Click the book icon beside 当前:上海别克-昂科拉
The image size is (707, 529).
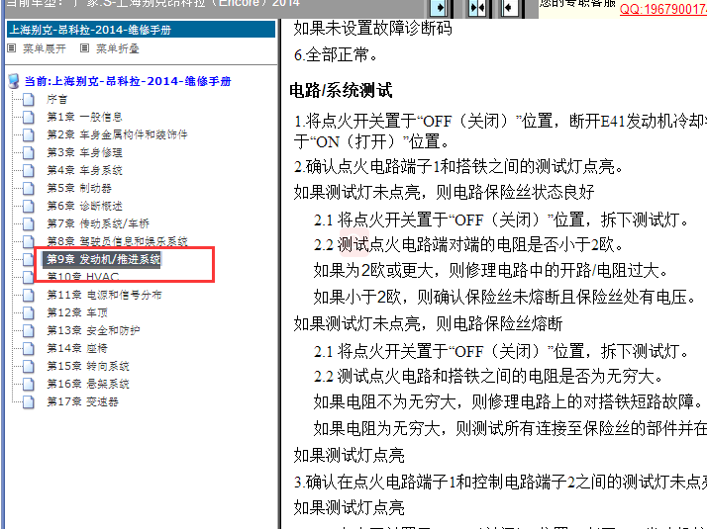[14, 81]
